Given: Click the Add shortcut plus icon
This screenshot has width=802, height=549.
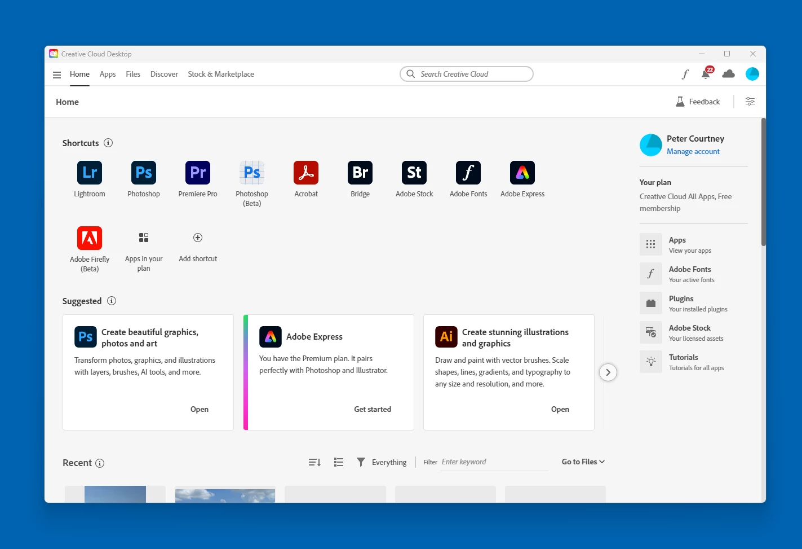Looking at the screenshot, I should (198, 238).
